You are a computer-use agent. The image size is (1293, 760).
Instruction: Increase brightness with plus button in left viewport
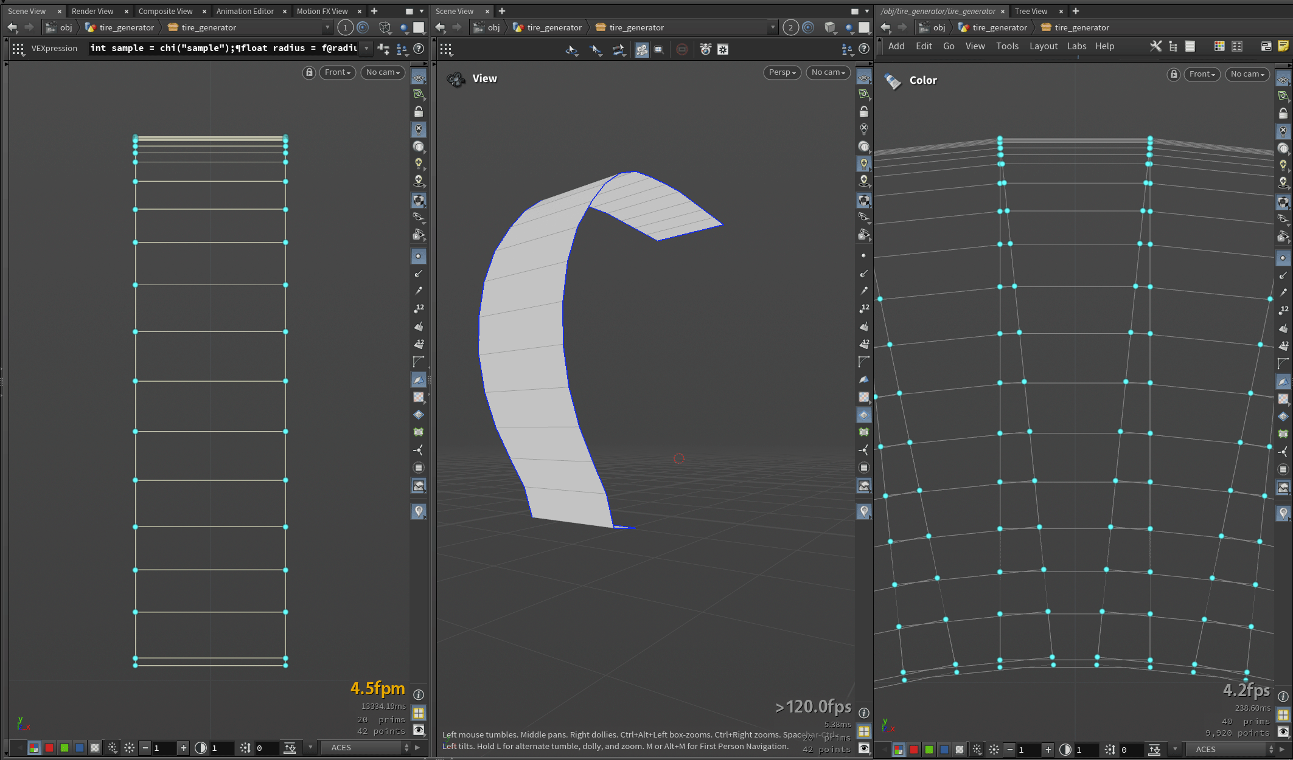pyautogui.click(x=184, y=748)
